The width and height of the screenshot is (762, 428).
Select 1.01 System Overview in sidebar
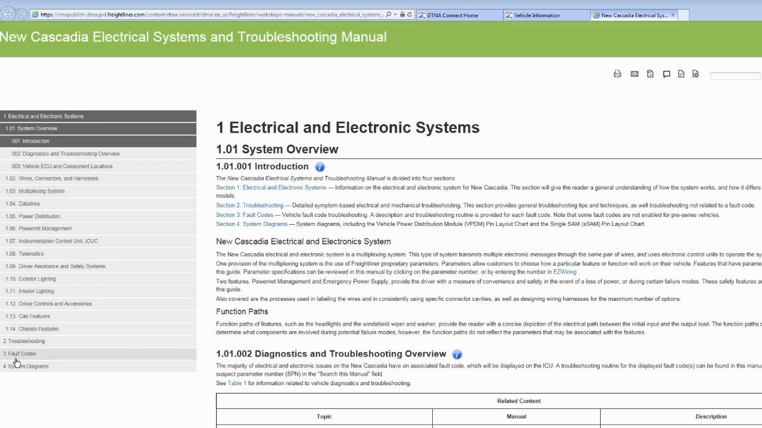tap(98, 128)
